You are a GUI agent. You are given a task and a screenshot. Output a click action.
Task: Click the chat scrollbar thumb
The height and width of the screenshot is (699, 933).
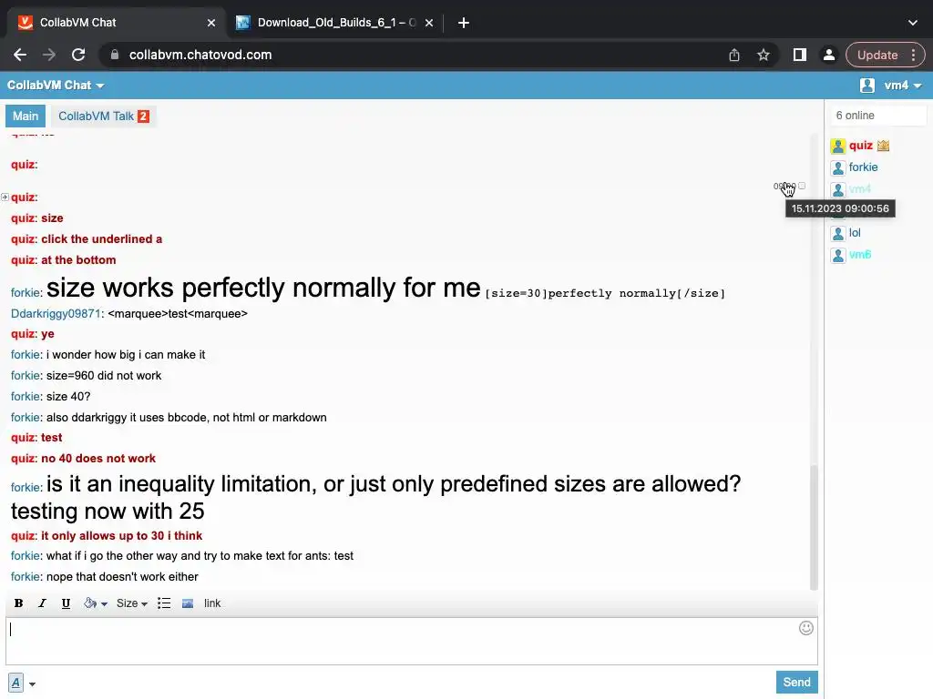coord(814,529)
